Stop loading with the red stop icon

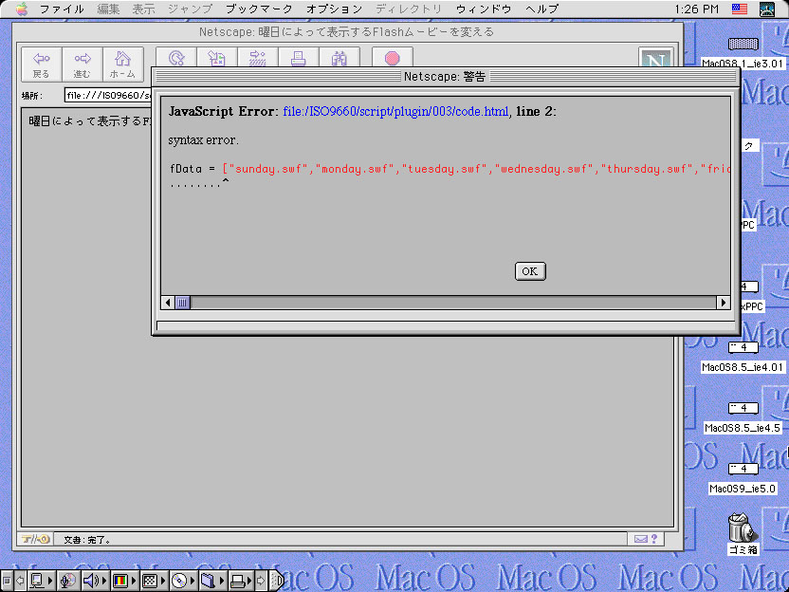[x=393, y=59]
